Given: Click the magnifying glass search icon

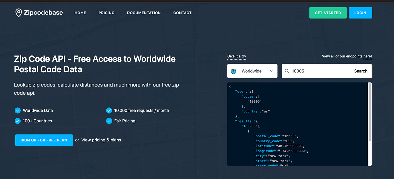Looking at the screenshot, I should [287, 71].
